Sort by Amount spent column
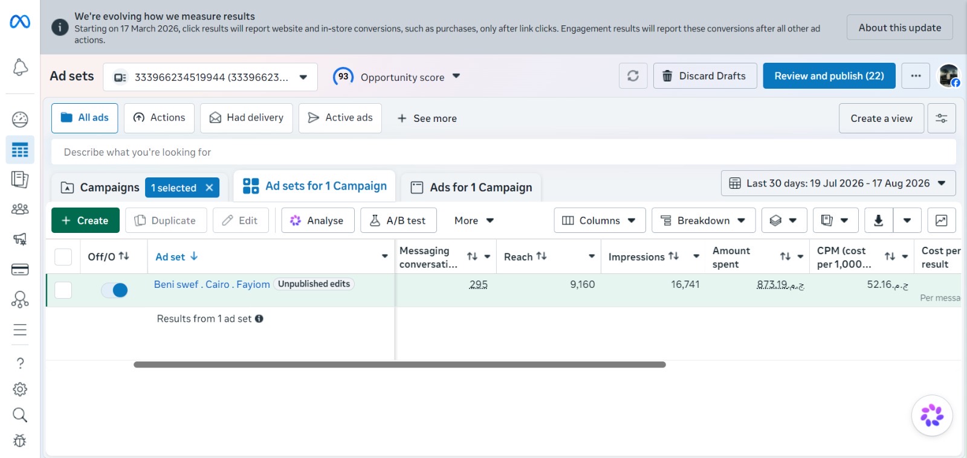The width and height of the screenshot is (967, 458). 785,256
